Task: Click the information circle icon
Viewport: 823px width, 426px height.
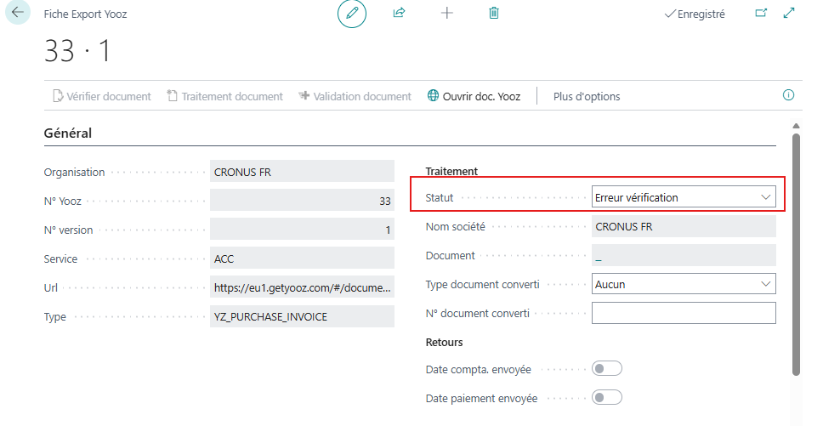Action: (788, 95)
